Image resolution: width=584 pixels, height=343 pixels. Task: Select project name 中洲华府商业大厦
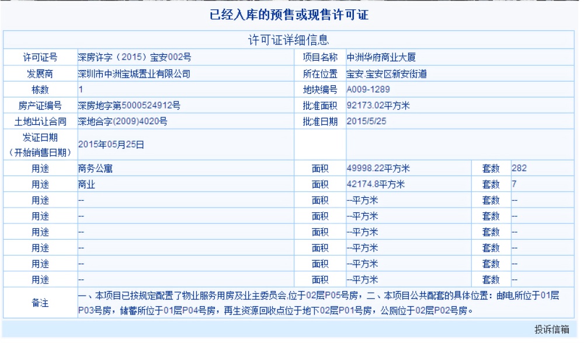pos(381,57)
